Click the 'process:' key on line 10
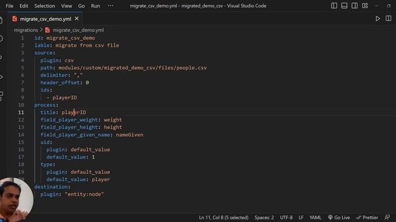 click(46, 105)
